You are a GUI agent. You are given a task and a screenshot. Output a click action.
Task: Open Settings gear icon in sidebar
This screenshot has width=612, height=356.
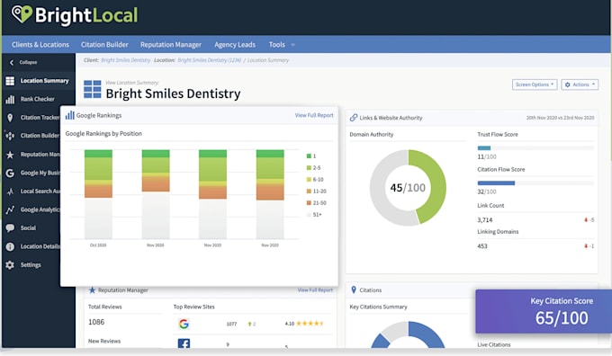tap(10, 265)
